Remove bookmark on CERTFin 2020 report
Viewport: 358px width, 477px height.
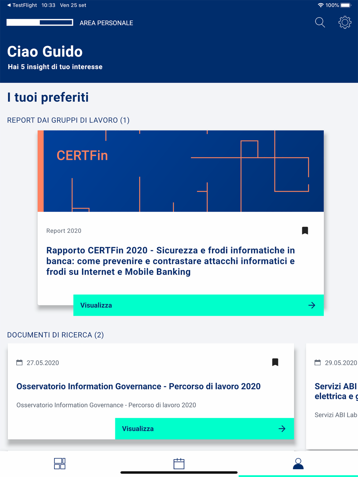pos(305,231)
